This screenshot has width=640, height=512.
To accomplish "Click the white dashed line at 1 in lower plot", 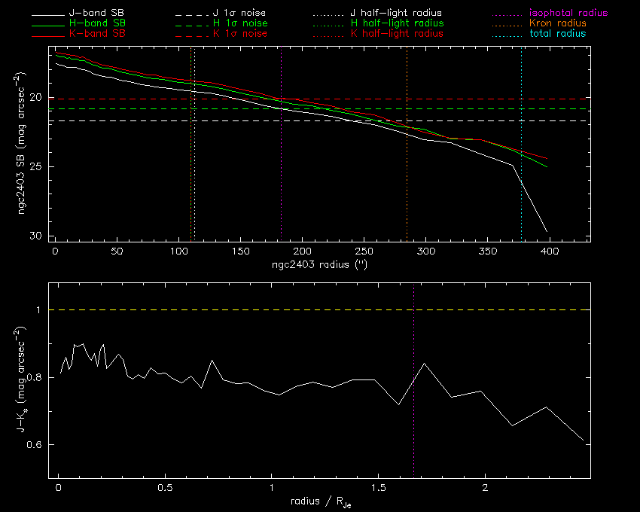I will [x=226, y=310].
